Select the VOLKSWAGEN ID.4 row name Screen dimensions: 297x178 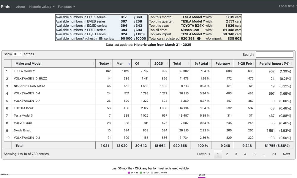coord(27,93)
